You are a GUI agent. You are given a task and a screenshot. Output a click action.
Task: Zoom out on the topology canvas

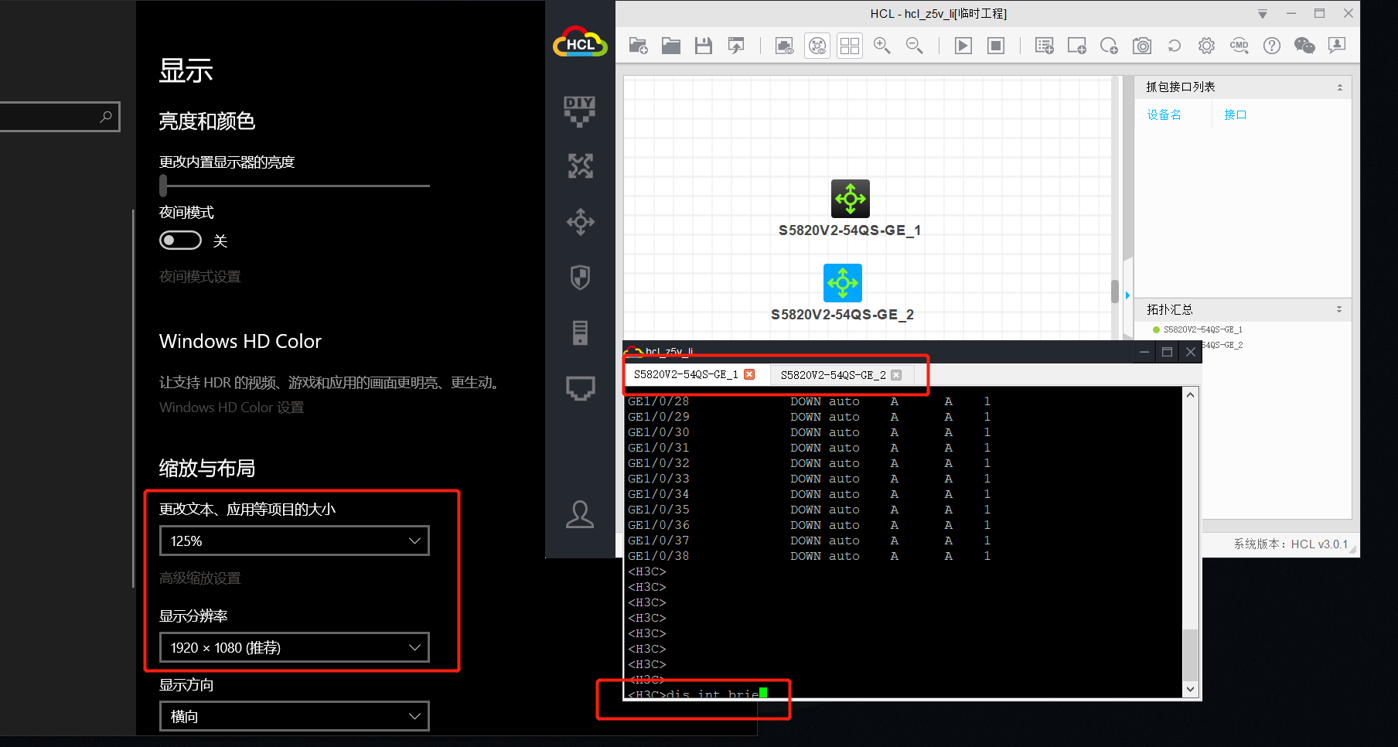(x=915, y=46)
